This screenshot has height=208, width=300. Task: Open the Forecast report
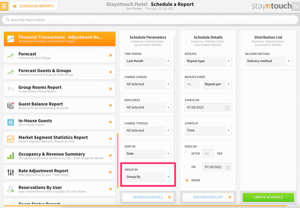(60, 56)
